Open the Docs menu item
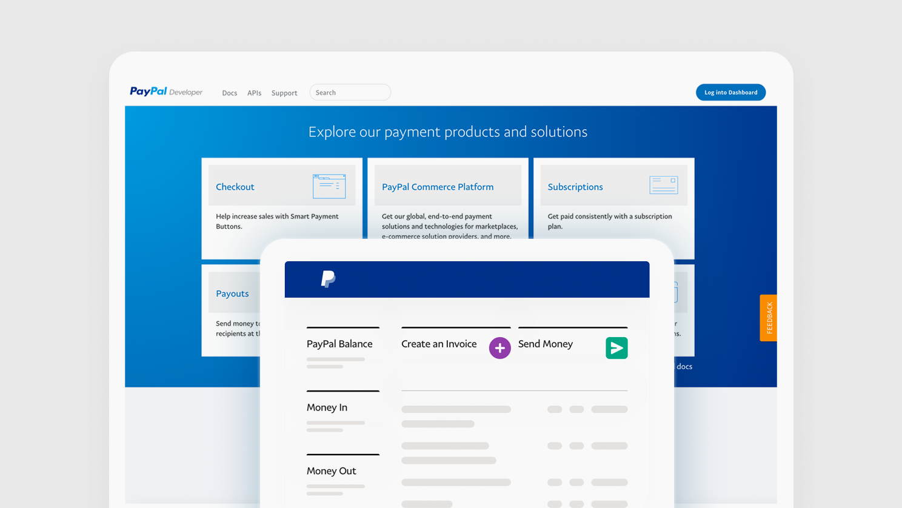 [x=229, y=93]
